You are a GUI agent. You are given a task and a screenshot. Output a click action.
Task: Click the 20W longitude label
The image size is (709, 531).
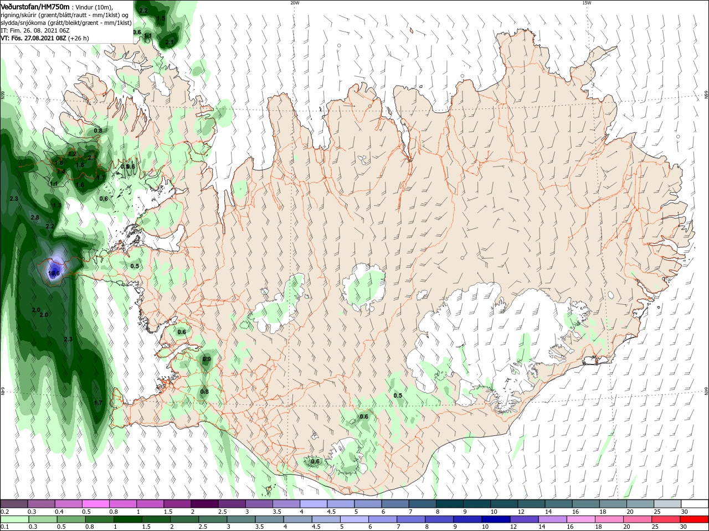pos(295,3)
